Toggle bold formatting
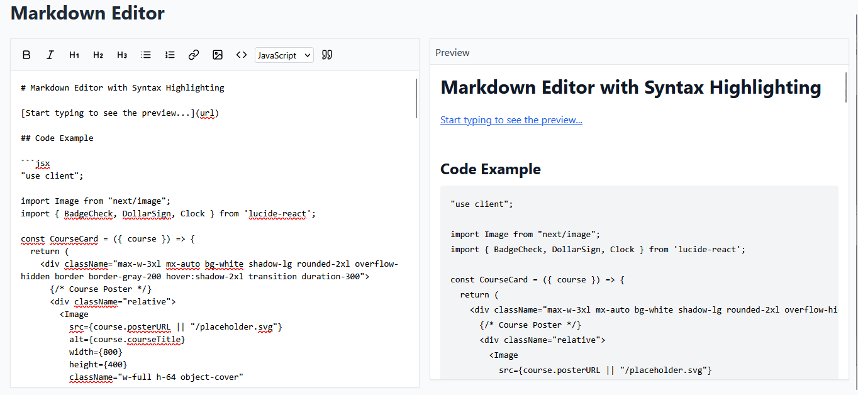The width and height of the screenshot is (858, 395). [26, 55]
